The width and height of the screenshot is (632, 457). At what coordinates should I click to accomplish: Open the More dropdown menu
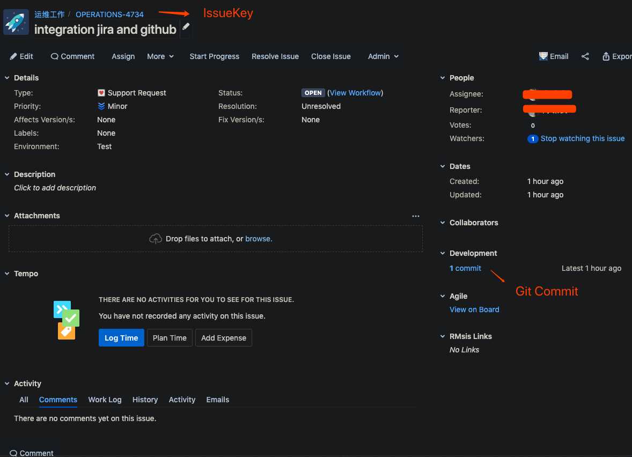coord(160,56)
